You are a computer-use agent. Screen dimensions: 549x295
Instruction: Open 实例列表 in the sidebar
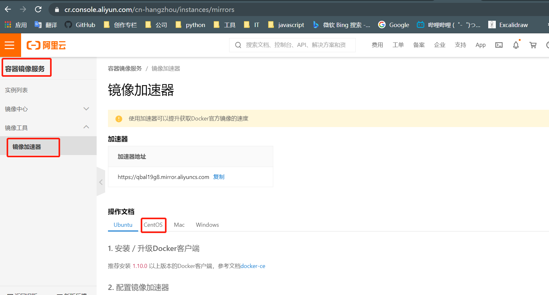pos(16,90)
